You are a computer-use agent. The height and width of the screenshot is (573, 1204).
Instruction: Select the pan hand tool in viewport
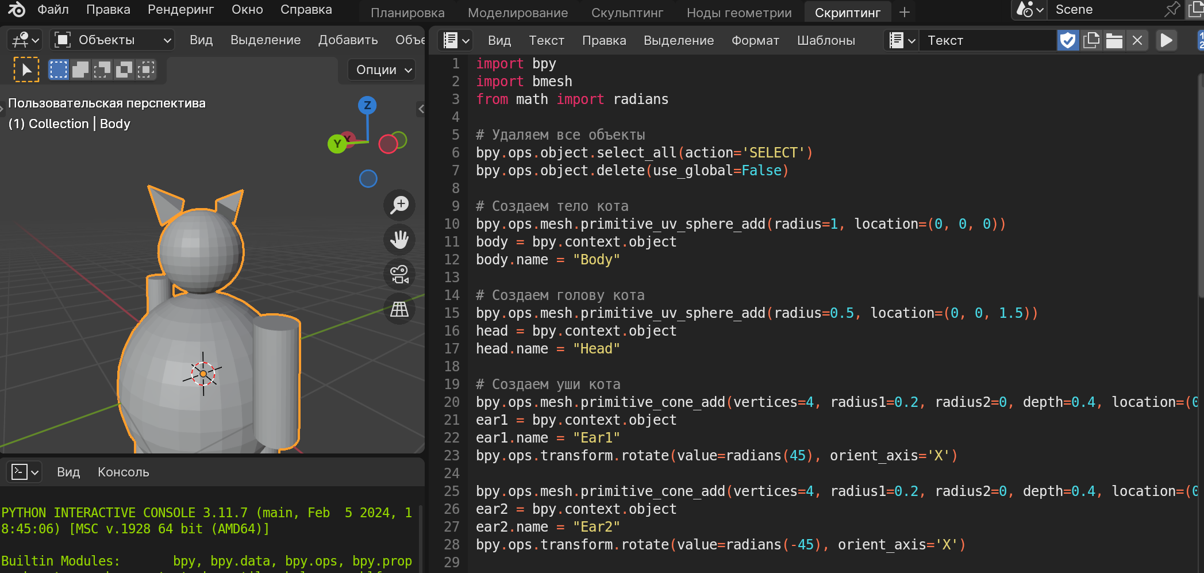(399, 240)
